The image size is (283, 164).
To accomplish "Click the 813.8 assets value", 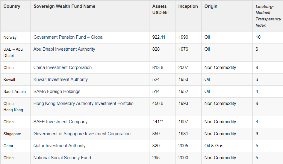I will [x=158, y=67].
